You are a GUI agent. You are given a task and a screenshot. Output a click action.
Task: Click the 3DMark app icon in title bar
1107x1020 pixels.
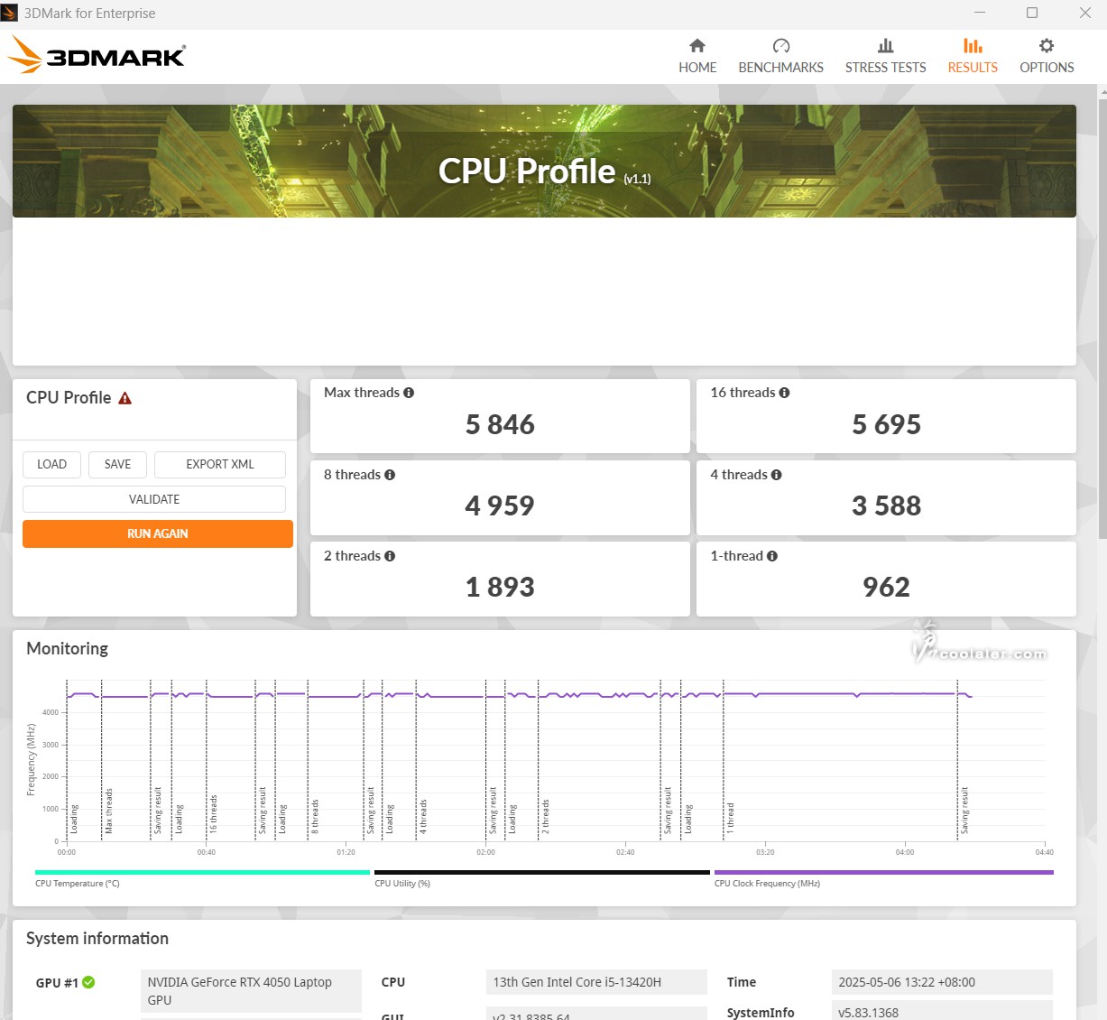(x=9, y=13)
